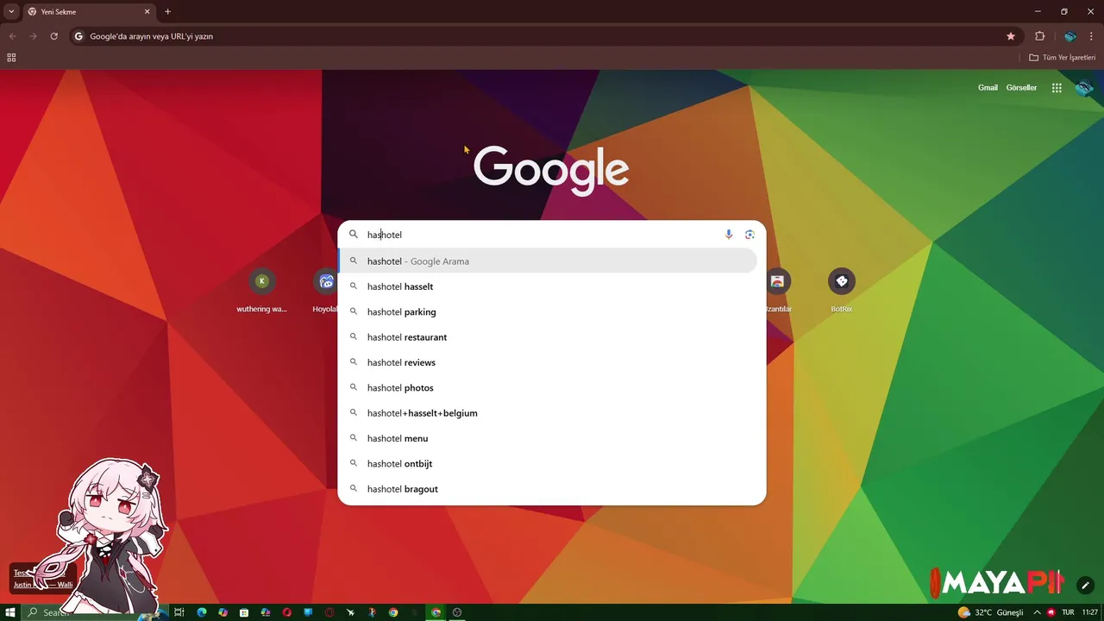The height and width of the screenshot is (621, 1104).
Task: Customize Chrome with the pencil button
Action: tap(1085, 586)
